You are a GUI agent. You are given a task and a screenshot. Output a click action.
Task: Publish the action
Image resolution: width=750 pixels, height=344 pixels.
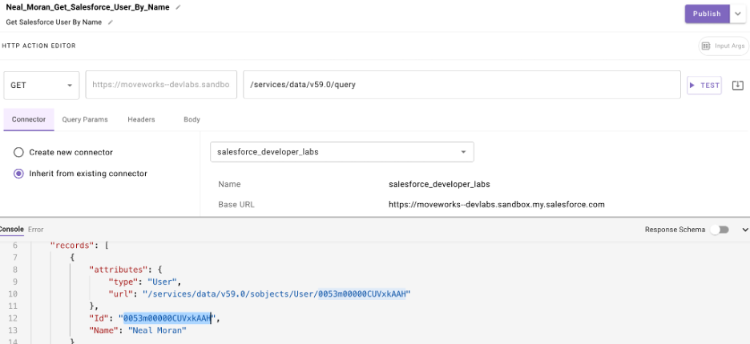pos(707,14)
